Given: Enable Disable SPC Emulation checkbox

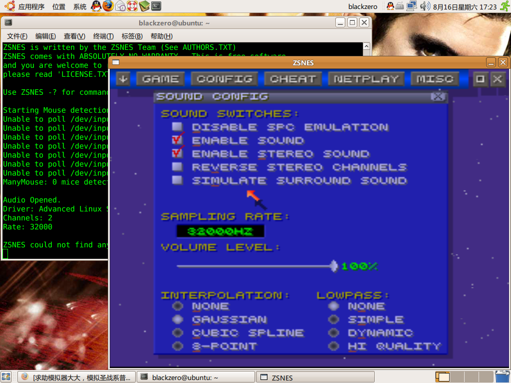Looking at the screenshot, I should [177, 127].
